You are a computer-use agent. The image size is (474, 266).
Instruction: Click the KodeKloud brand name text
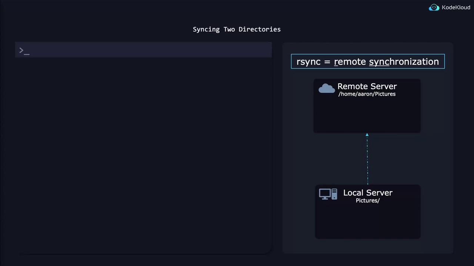456,8
